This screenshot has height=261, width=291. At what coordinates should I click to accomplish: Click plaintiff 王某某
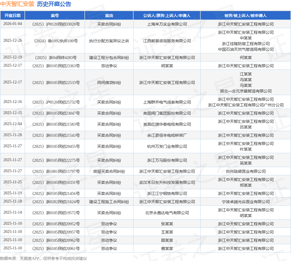(x=167, y=232)
